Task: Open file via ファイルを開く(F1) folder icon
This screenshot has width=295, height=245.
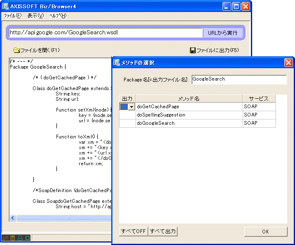Action: [16, 50]
